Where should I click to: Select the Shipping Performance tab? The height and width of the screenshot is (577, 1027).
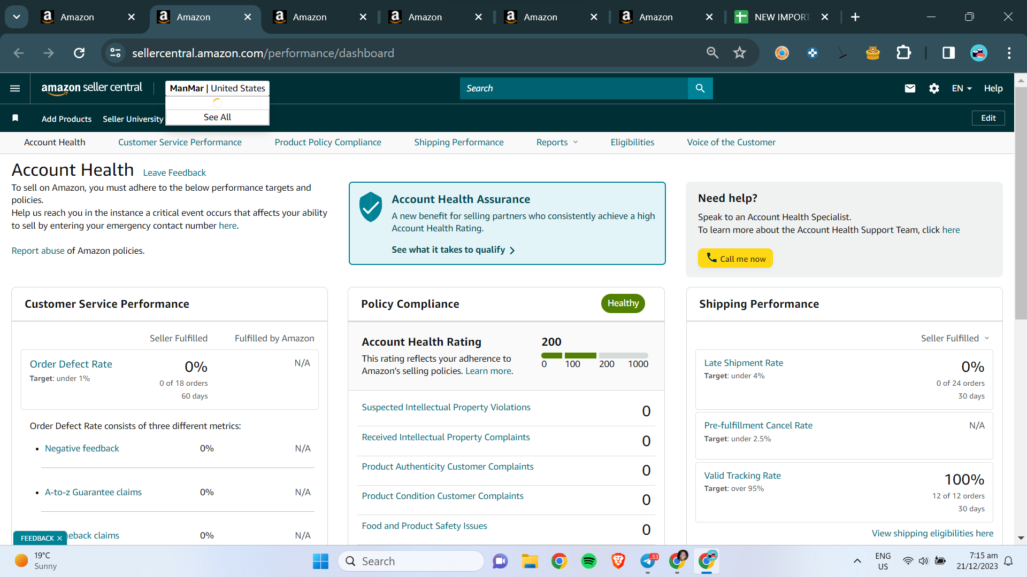click(459, 142)
